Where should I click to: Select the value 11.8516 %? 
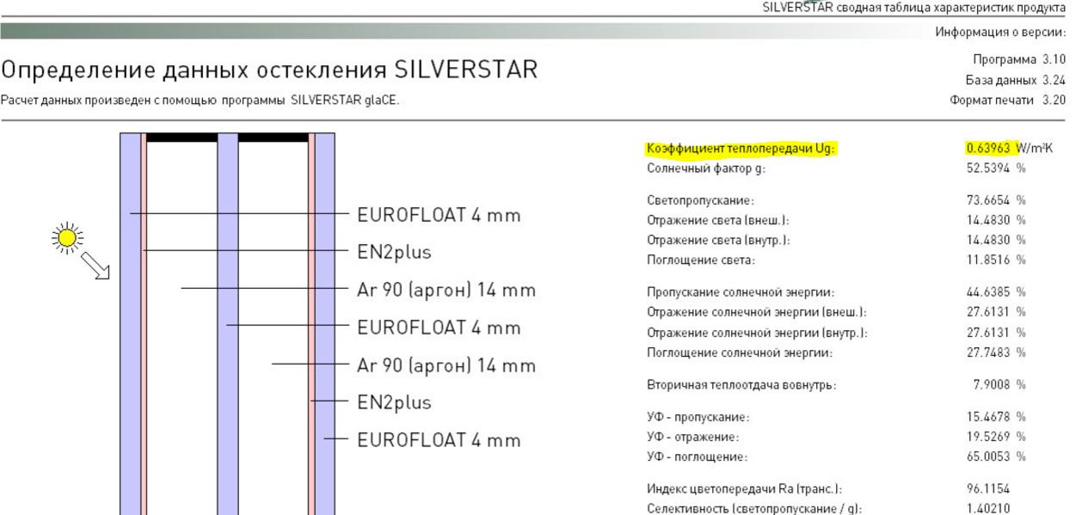coord(996,260)
